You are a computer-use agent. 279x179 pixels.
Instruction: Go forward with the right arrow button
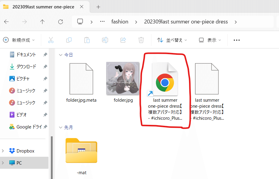pos(24,22)
